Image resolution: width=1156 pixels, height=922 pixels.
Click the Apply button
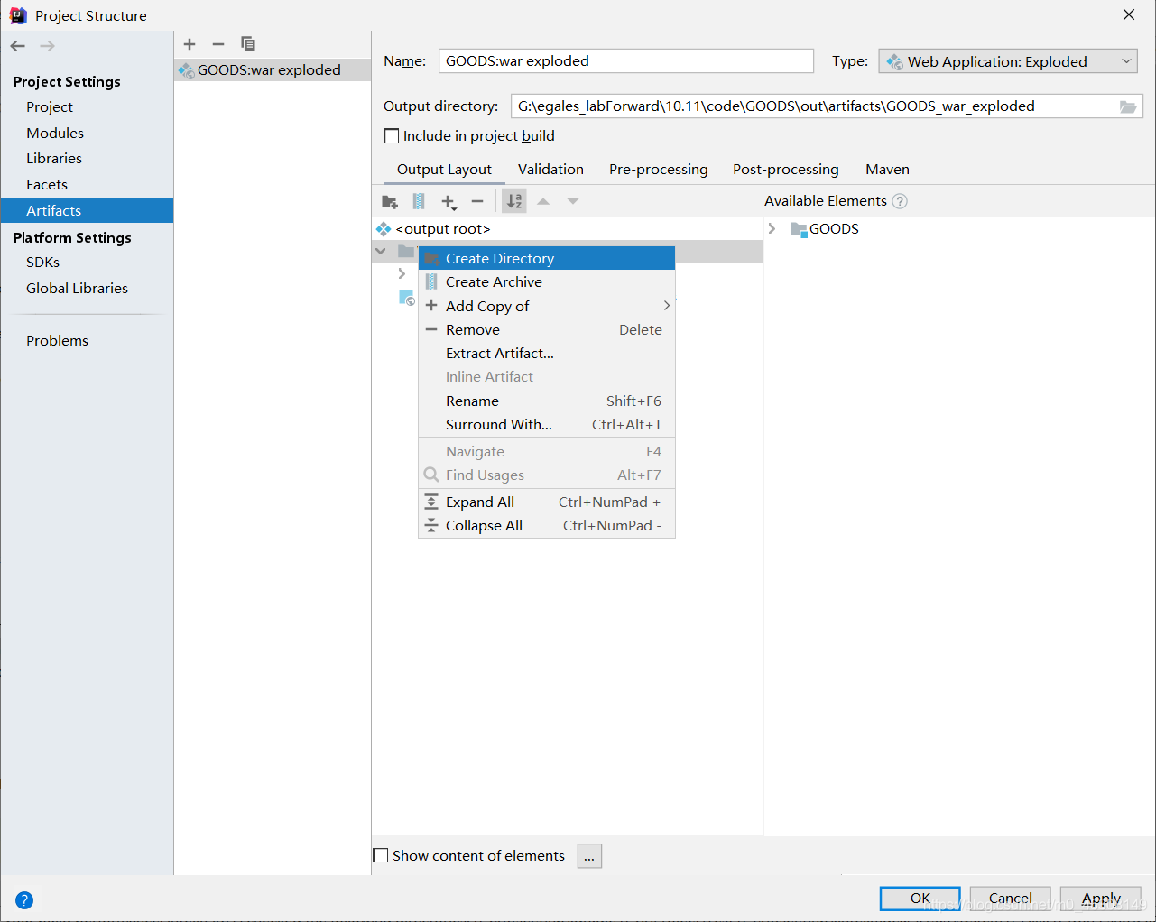1101,899
